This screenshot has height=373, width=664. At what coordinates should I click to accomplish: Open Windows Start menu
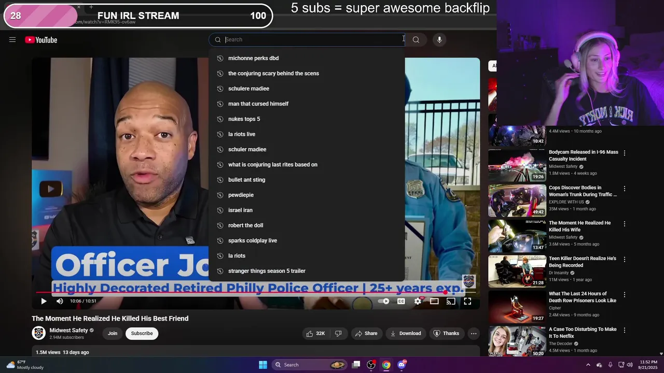coord(263,365)
